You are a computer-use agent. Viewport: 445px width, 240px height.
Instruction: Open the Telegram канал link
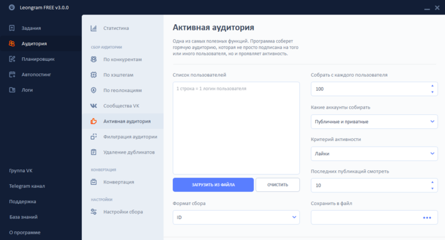click(27, 186)
